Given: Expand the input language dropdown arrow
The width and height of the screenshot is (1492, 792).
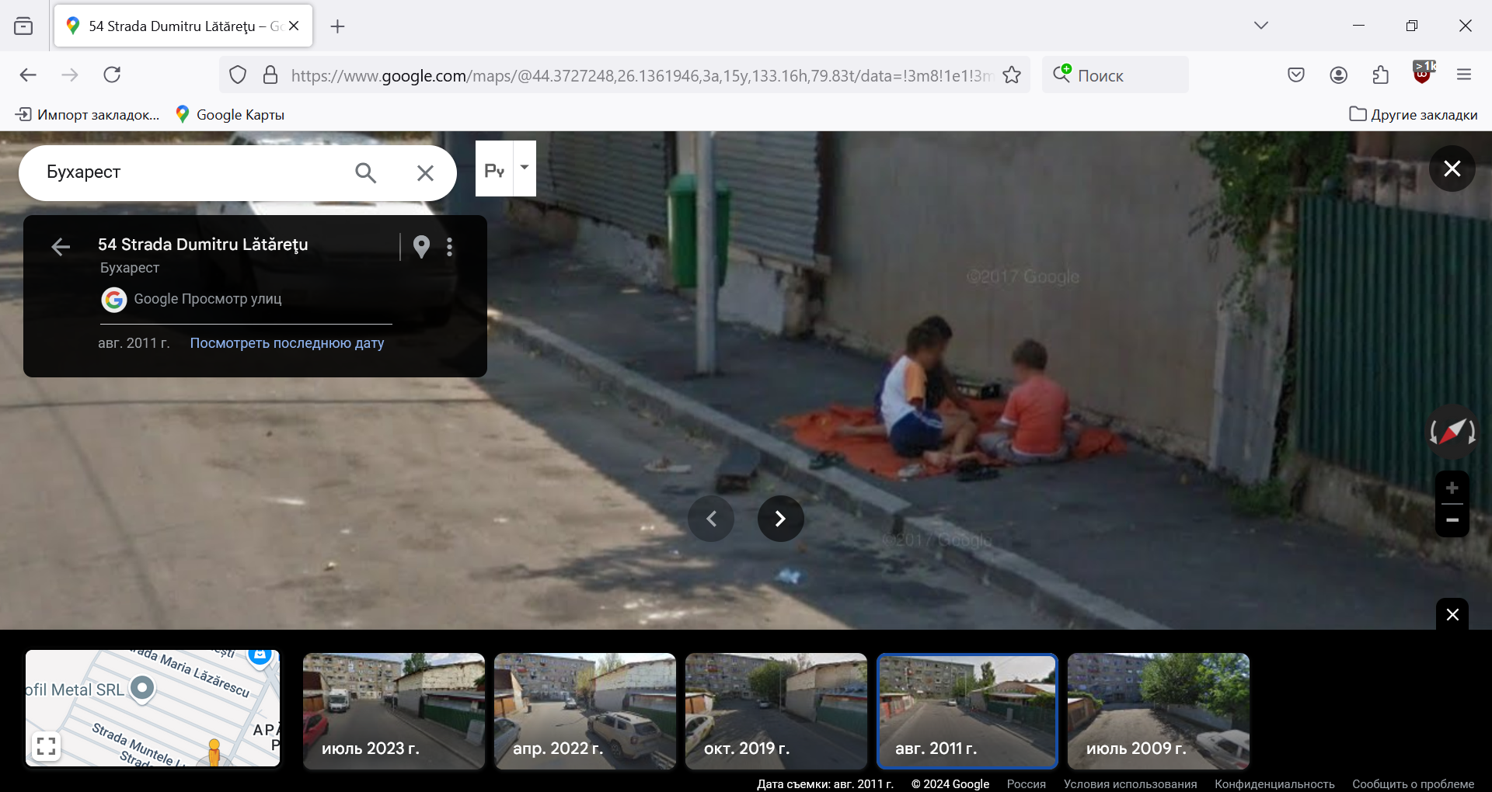Looking at the screenshot, I should pos(525,168).
